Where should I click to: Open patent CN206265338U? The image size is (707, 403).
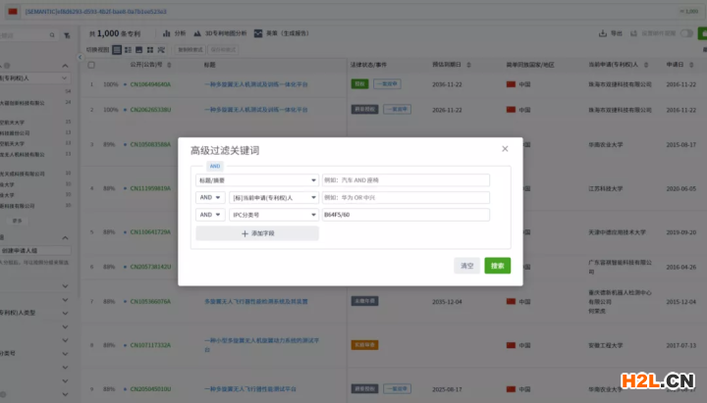(x=150, y=110)
